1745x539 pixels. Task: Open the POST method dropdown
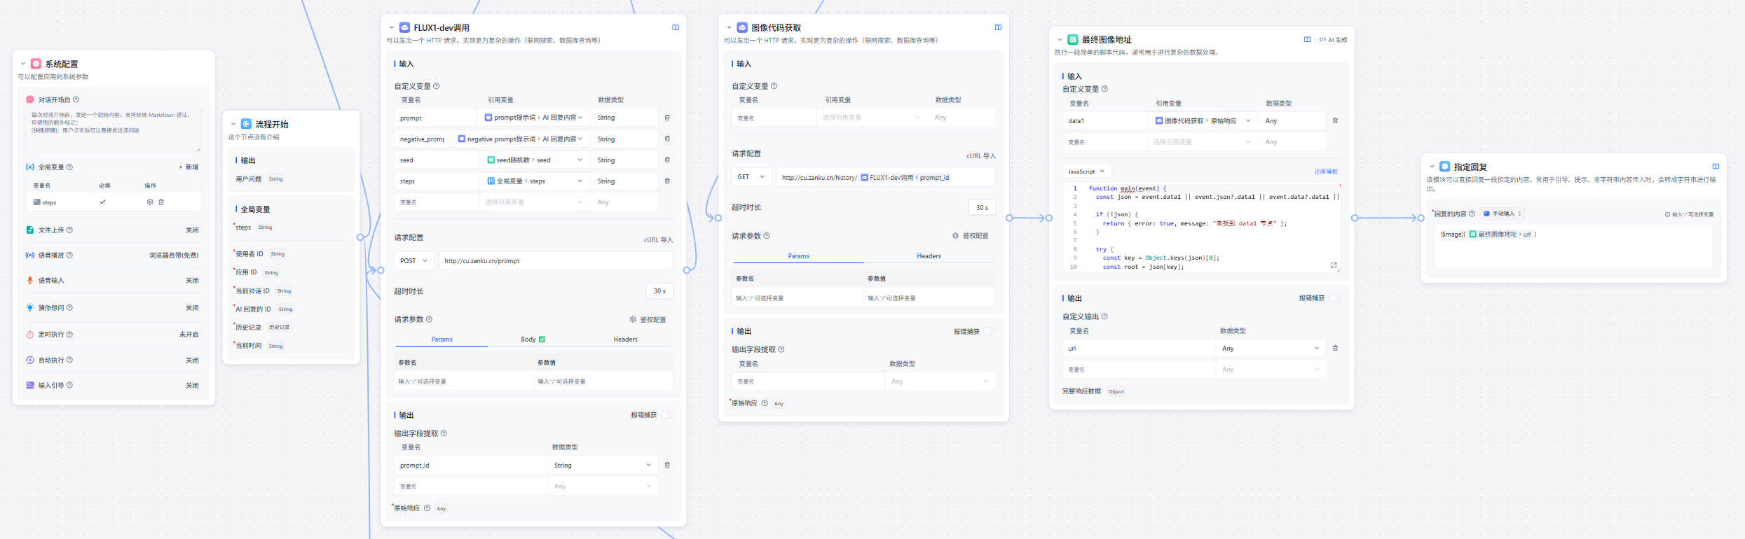(414, 260)
